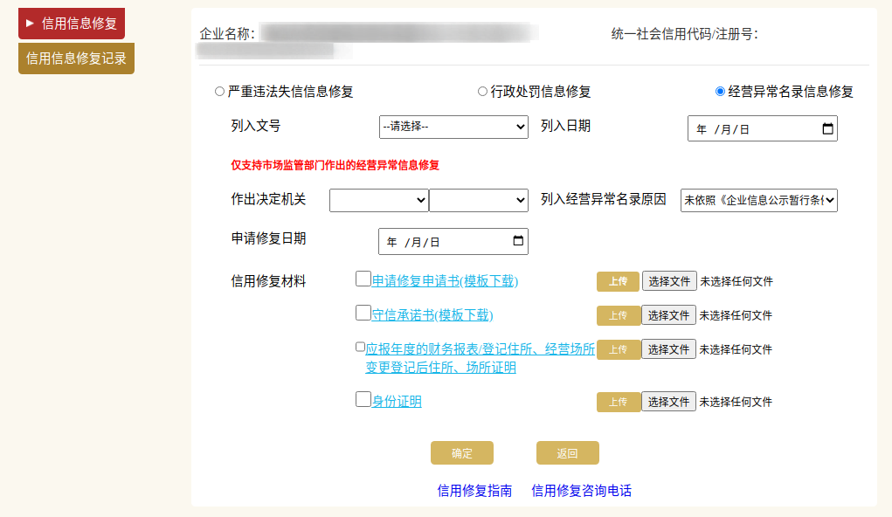The width and height of the screenshot is (892, 517).
Task: Open calendar picker for 申请修复日期 field
Action: click(x=518, y=242)
